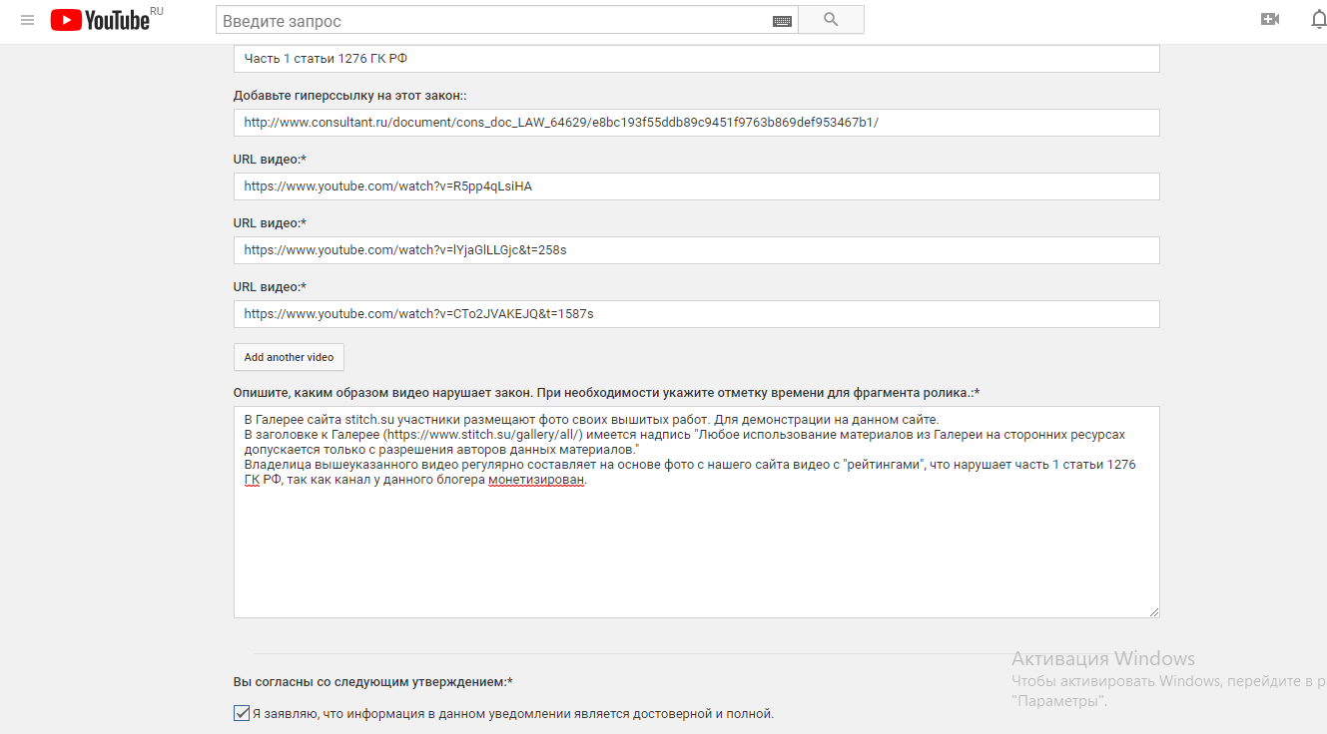1327x734 pixels.
Task: Open the hamburger guide menu
Action: (x=27, y=20)
